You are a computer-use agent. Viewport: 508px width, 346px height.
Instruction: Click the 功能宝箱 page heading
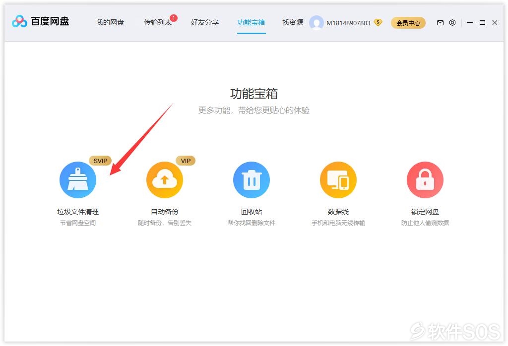[x=254, y=94]
